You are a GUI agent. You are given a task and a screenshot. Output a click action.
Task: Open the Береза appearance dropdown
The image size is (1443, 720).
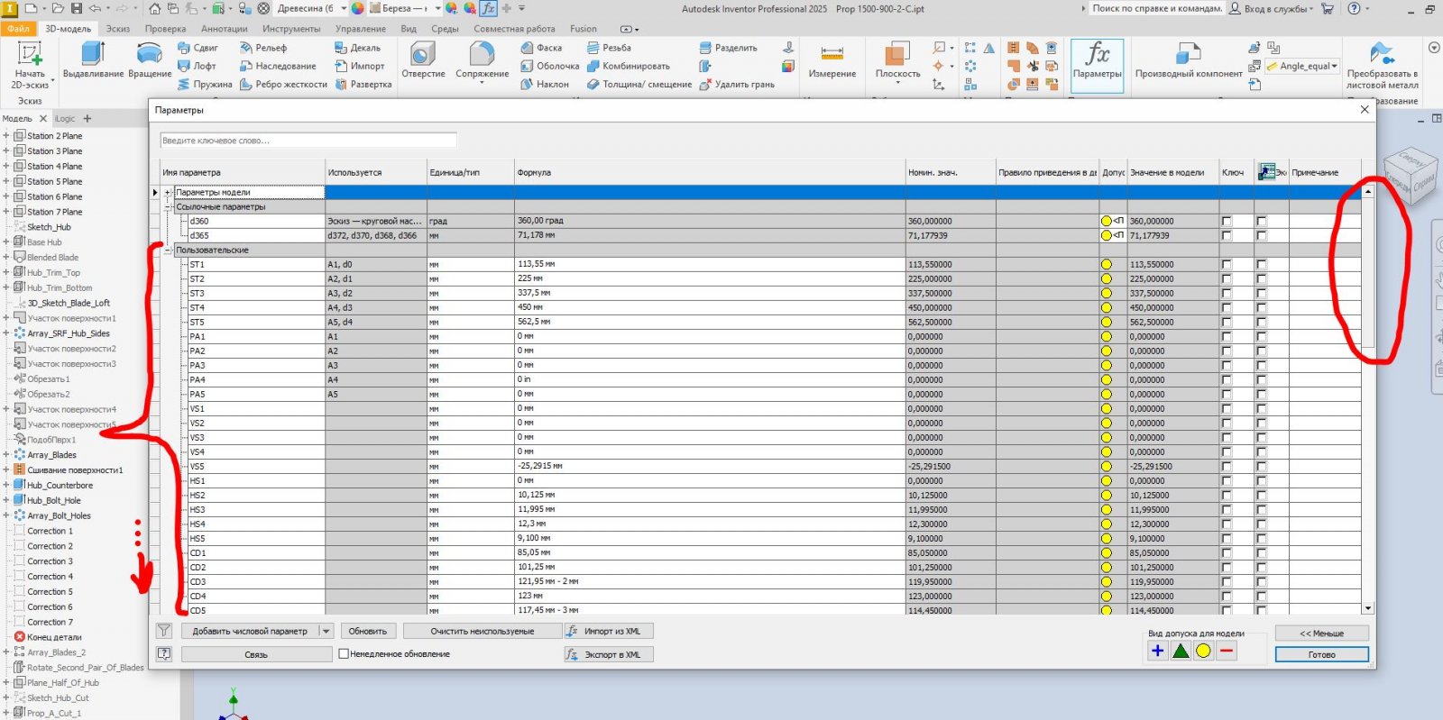pyautogui.click(x=438, y=8)
